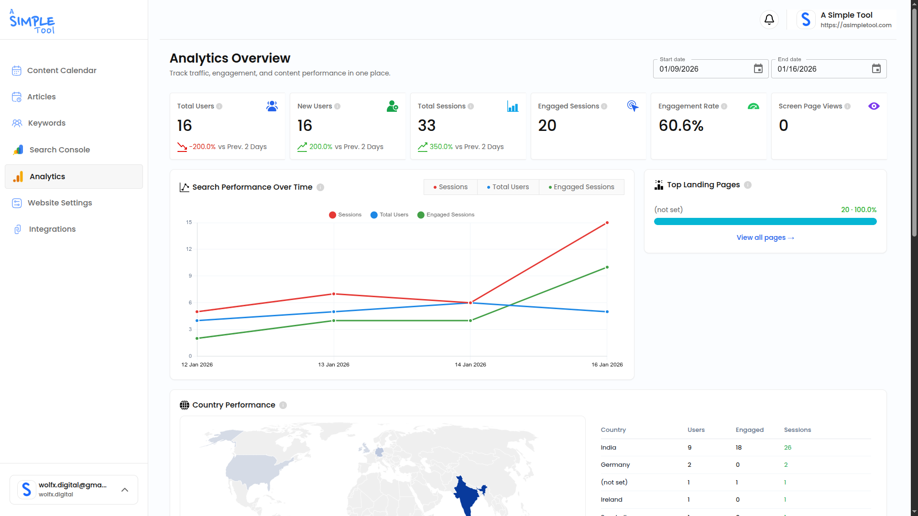
Task: Expand the wolfx.digital account chevron
Action: click(x=125, y=490)
